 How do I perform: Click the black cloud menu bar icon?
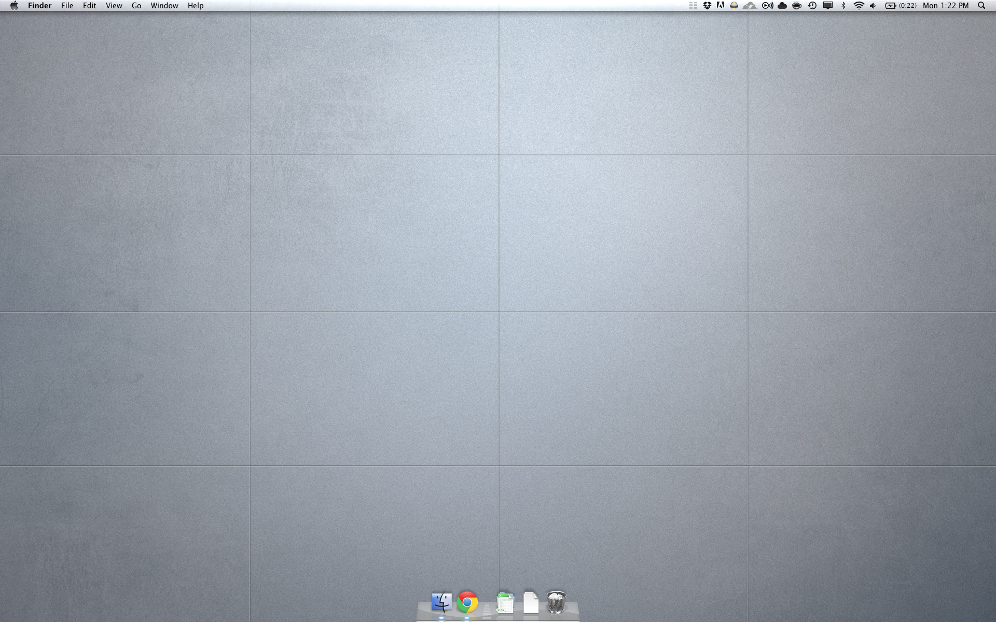(782, 6)
